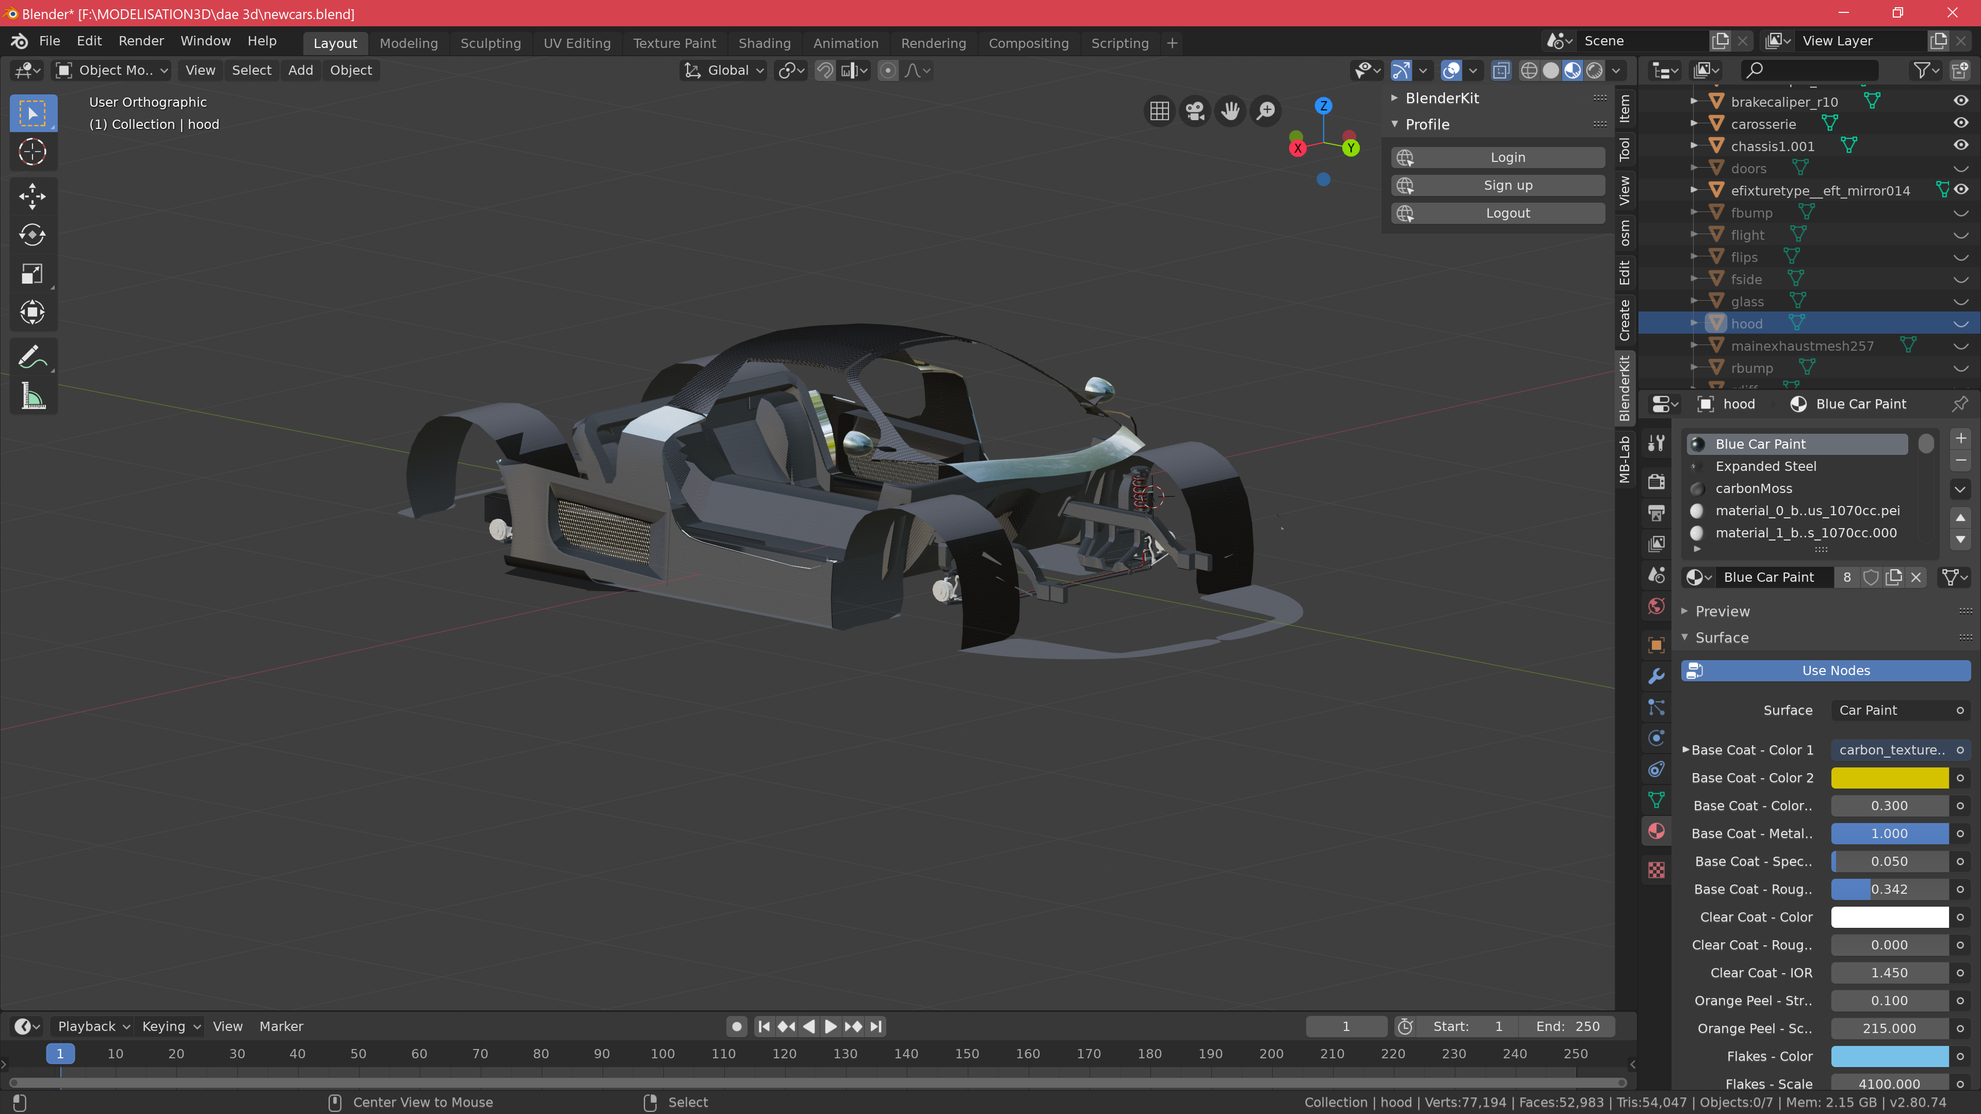Viewport: 1981px width, 1114px height.
Task: Choose the Measure tool
Action: click(33, 397)
